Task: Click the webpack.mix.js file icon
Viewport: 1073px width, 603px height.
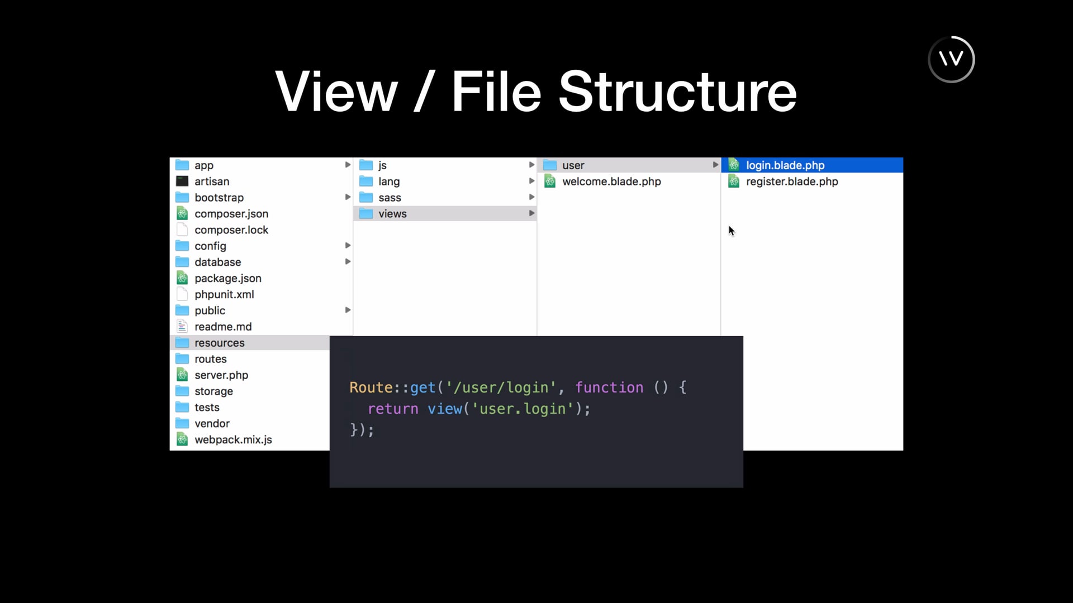Action: click(182, 439)
